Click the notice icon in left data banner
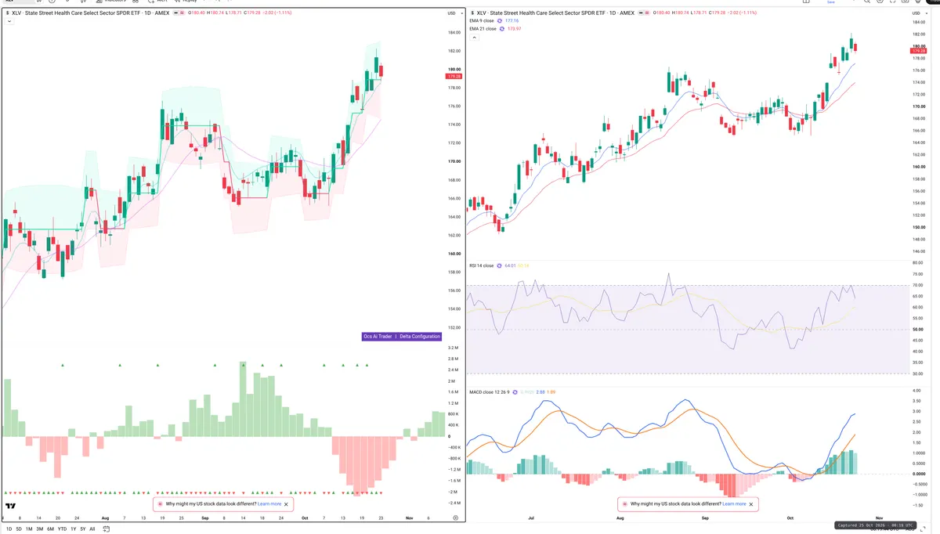Screen dimensions: 940x534 coord(159,504)
